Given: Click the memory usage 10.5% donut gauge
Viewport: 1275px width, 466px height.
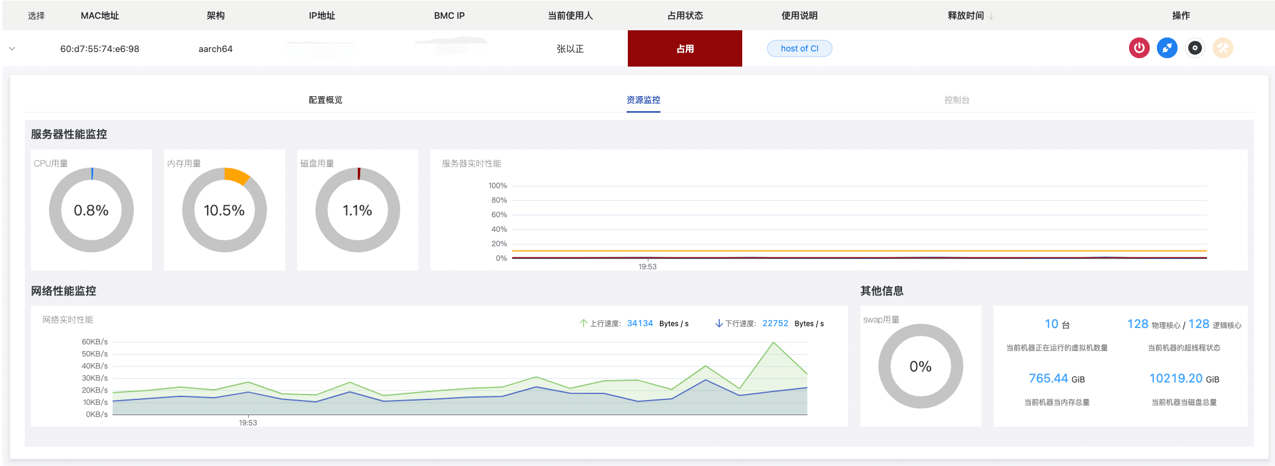Looking at the screenshot, I should [225, 210].
